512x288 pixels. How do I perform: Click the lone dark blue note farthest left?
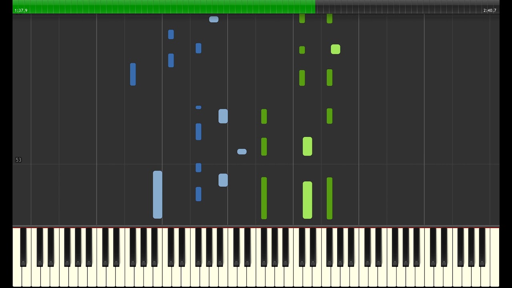pyautogui.click(x=133, y=74)
